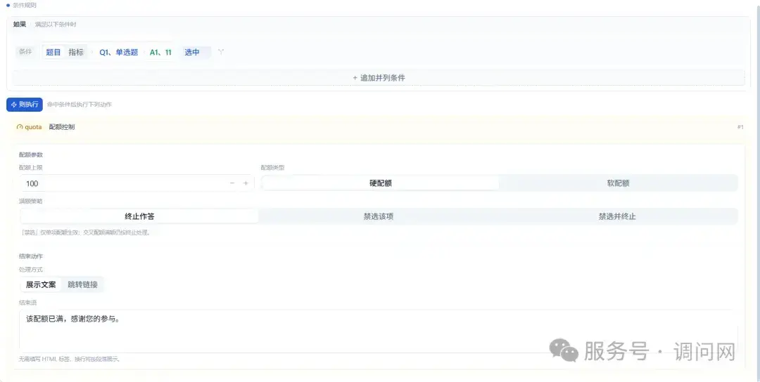Decrease quota limit with minus stepper

232,183
